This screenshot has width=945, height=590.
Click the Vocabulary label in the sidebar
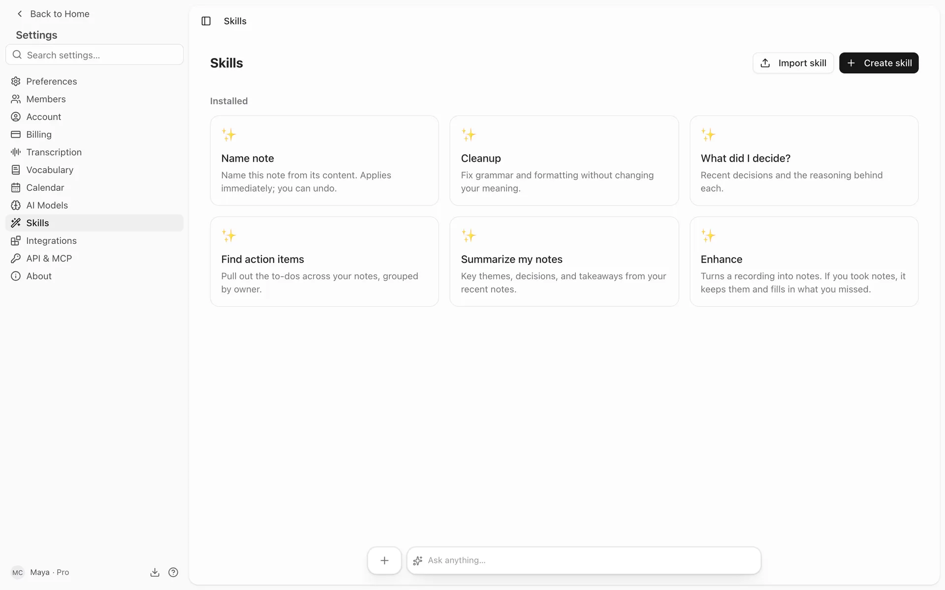(x=50, y=170)
